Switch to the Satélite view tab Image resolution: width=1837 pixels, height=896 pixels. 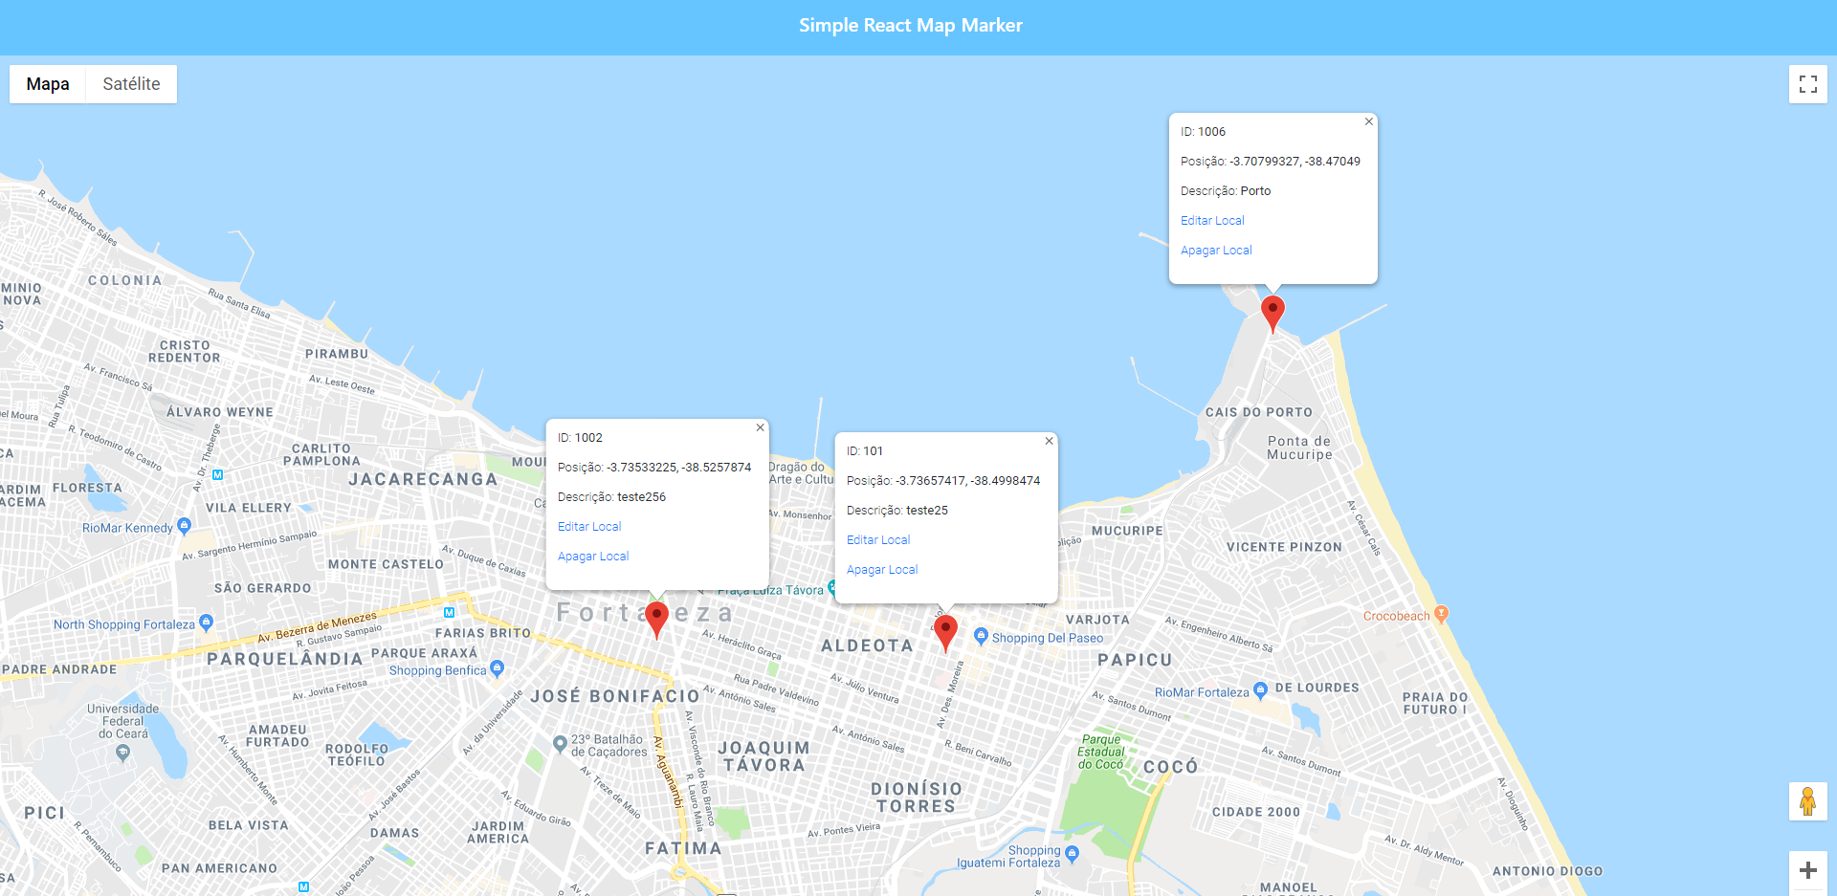coord(131,84)
